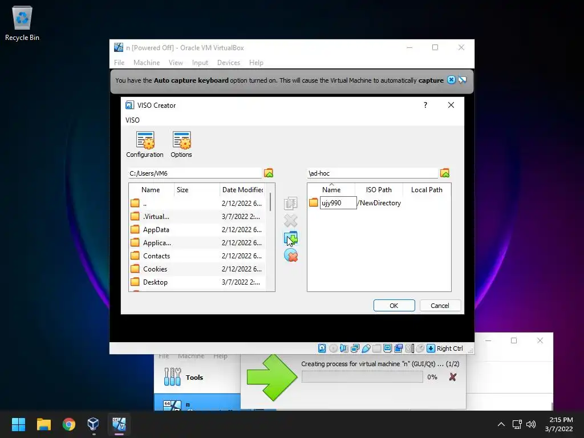Screen dimensions: 584x438
Task: Click mouse integration indicator in status bar
Action: [420, 348]
